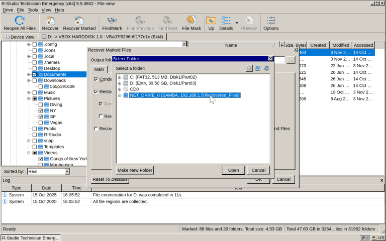This screenshot has height=241, width=386.
Task: Click the Make New Folder button
Action: [135, 170]
